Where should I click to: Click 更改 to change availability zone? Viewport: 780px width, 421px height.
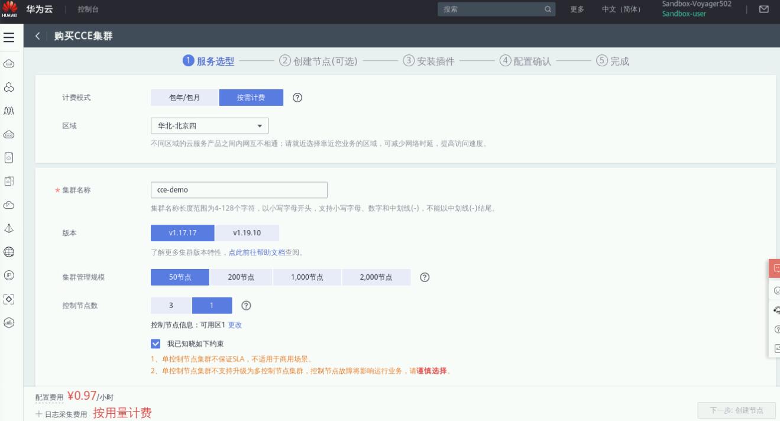point(235,325)
